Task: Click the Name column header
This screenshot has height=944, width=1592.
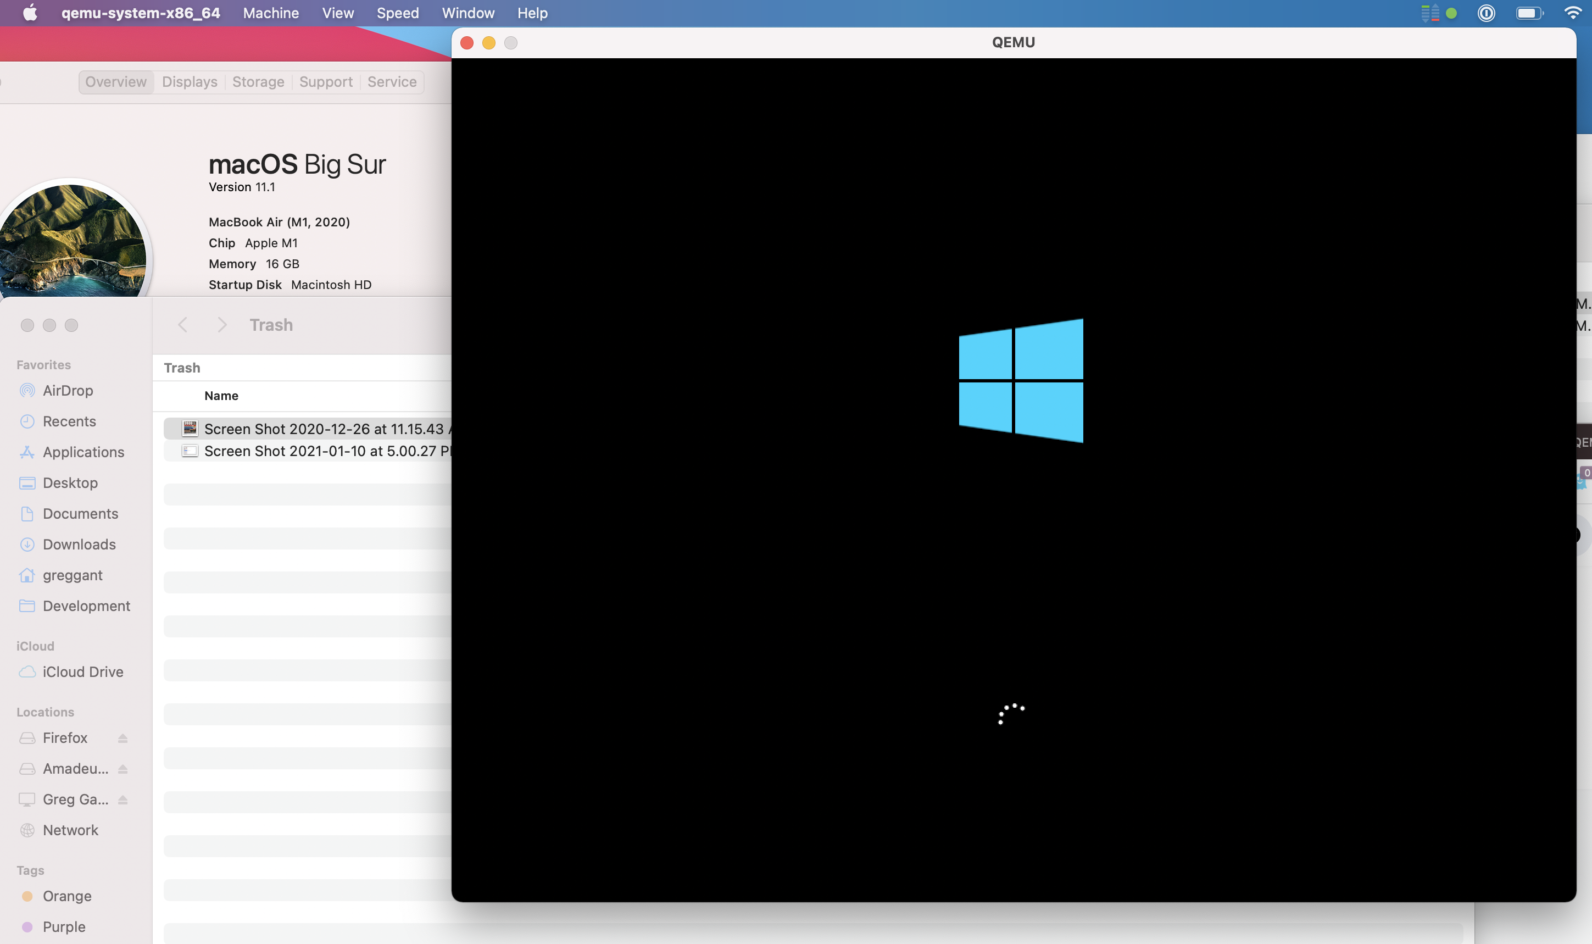Action: (x=221, y=396)
